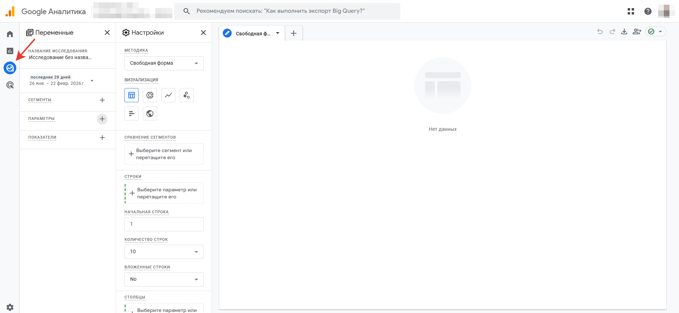Select the table visualization icon

(132, 95)
